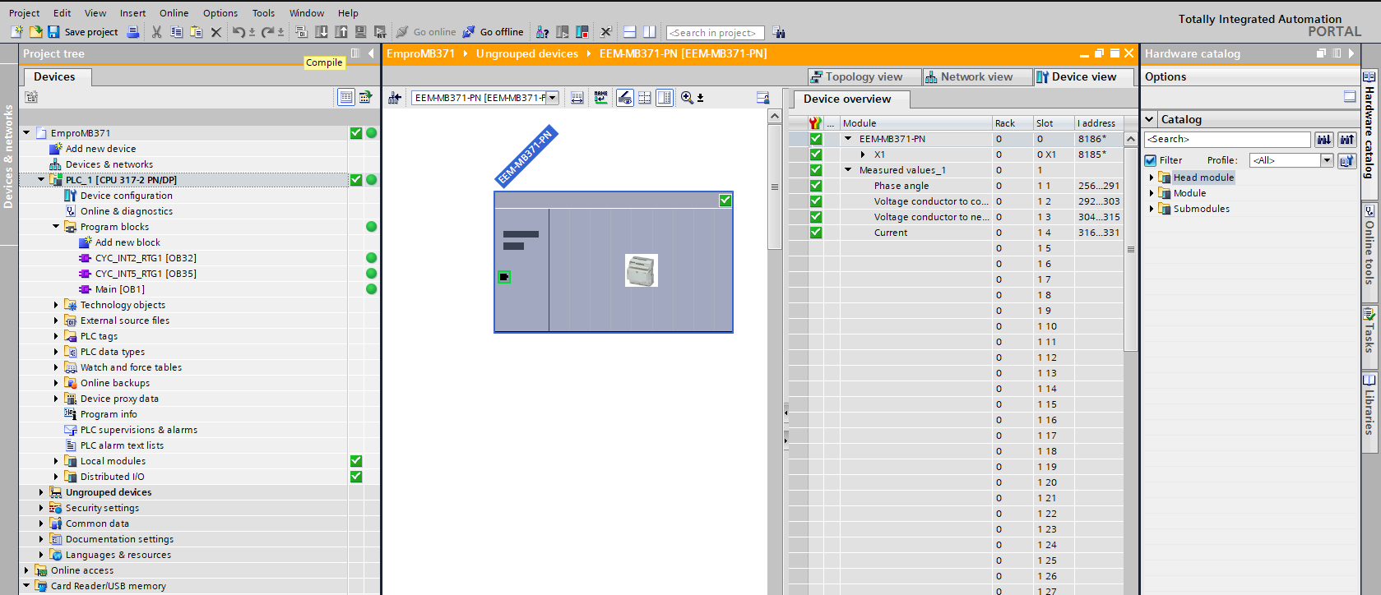Open the Options menu
This screenshot has width=1381, height=595.
(220, 13)
